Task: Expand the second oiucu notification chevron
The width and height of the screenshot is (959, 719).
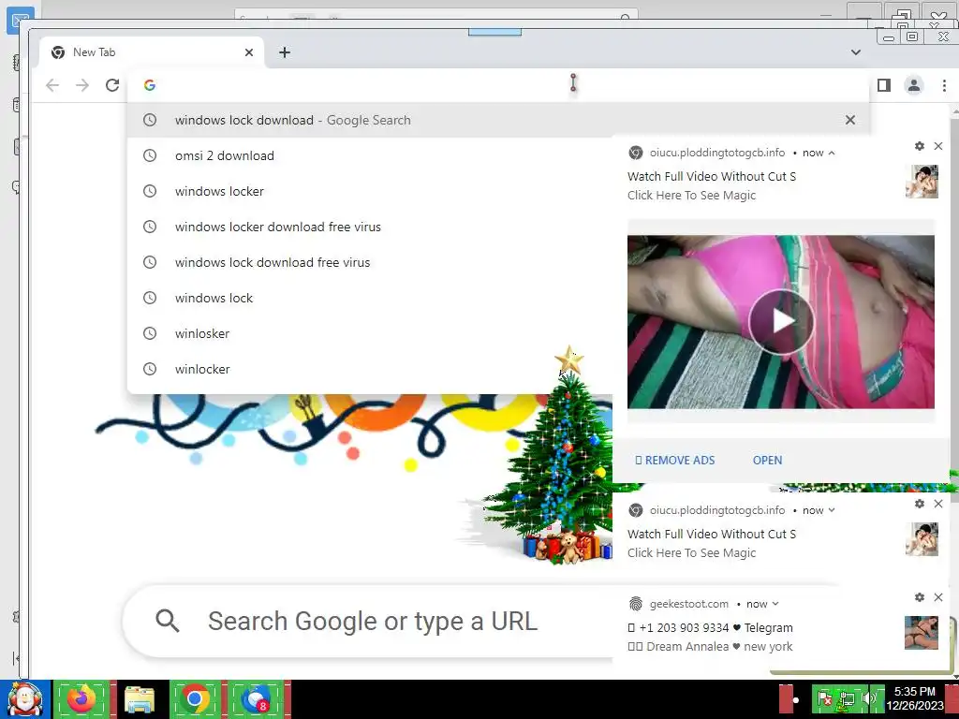Action: 832,510
